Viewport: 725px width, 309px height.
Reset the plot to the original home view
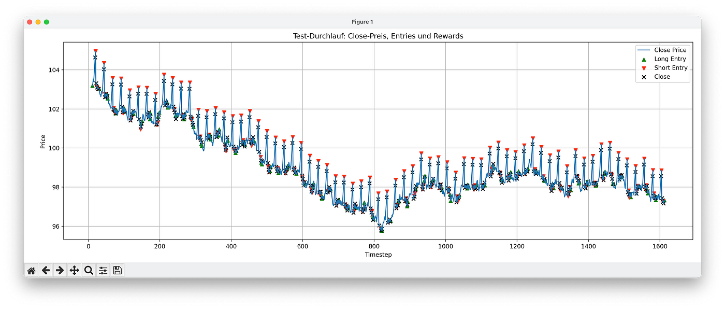(x=32, y=270)
